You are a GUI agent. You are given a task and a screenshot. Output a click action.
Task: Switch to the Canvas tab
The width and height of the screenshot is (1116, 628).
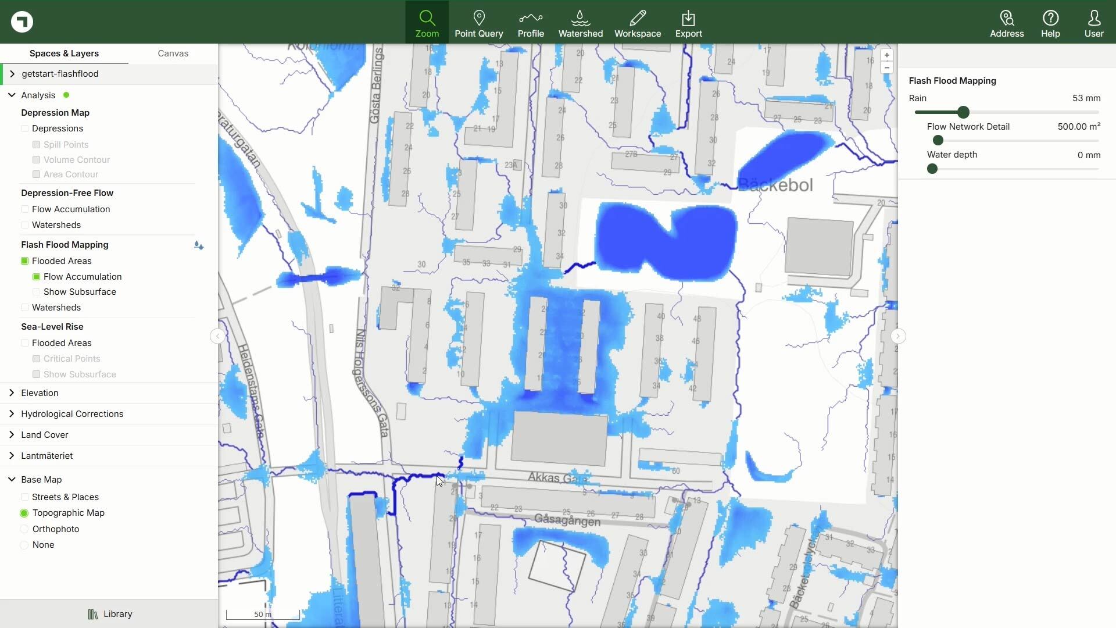coord(173,53)
